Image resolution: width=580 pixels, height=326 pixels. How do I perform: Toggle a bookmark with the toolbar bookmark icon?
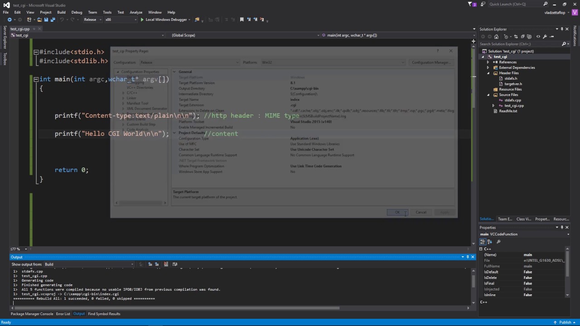coord(242,19)
